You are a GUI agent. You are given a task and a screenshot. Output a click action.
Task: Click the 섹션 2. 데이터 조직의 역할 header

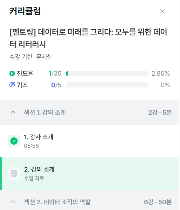click(x=90, y=202)
